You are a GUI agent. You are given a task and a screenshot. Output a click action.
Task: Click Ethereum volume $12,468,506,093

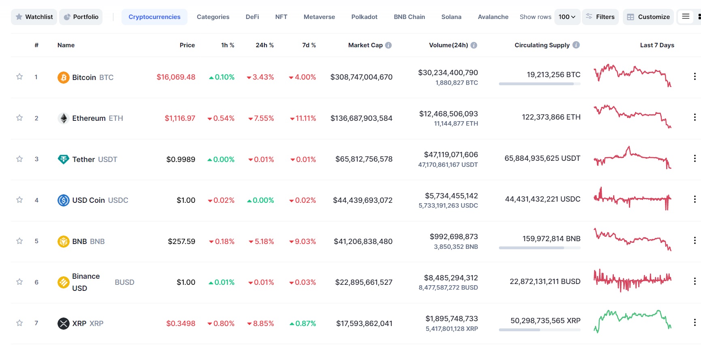coord(448,114)
